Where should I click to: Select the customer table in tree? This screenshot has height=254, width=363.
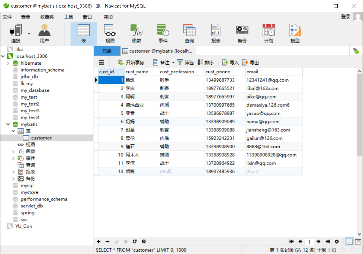click(41, 138)
